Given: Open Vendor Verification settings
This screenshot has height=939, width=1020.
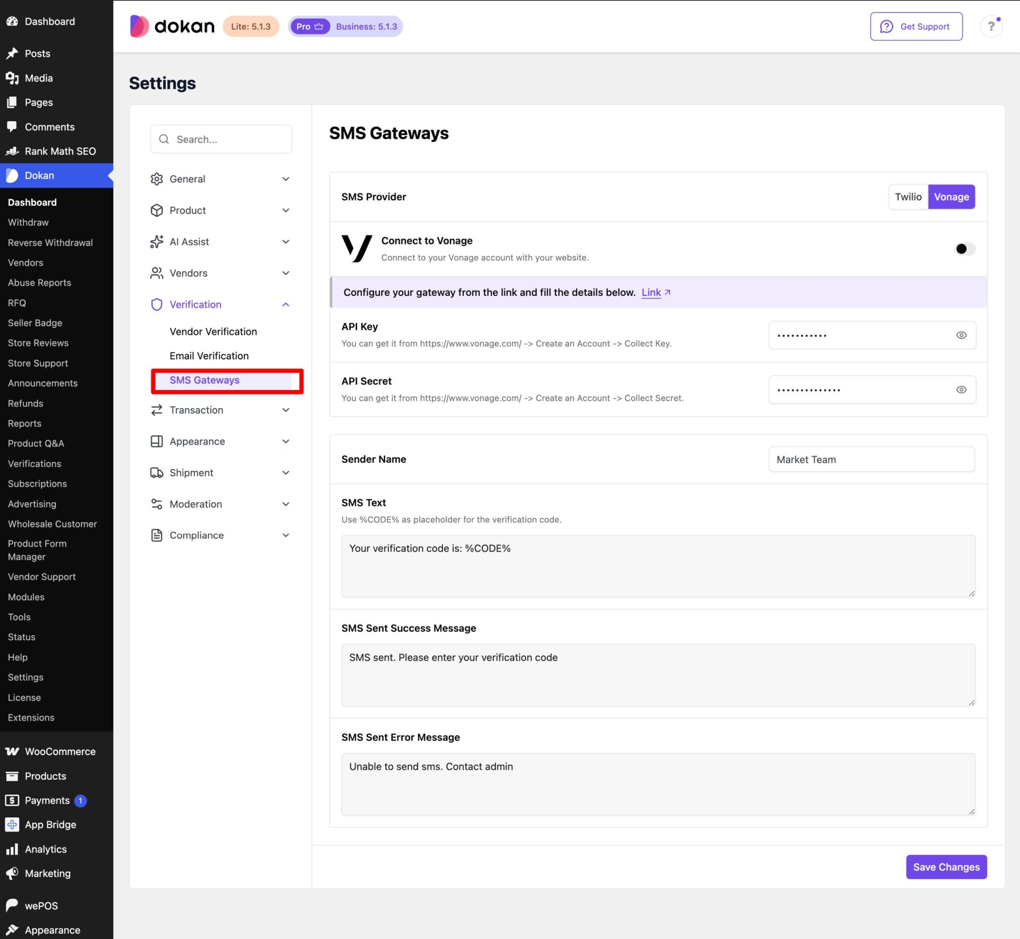Looking at the screenshot, I should [x=213, y=332].
